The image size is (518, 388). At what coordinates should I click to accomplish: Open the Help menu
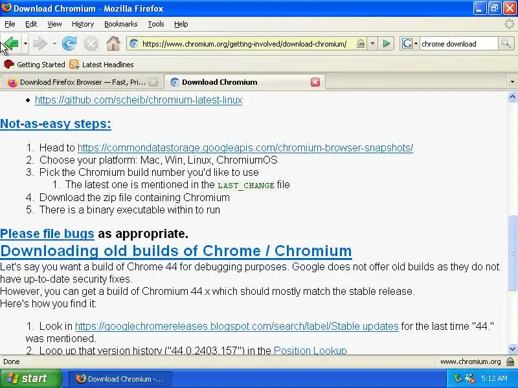pos(181,24)
